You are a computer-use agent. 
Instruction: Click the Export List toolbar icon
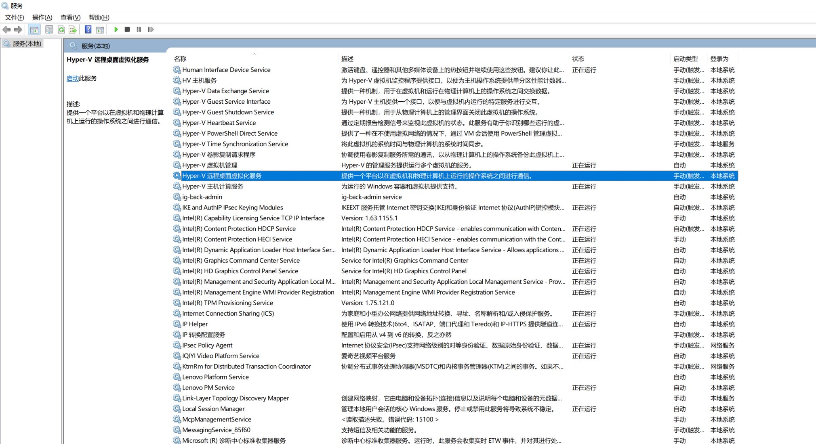[73, 29]
